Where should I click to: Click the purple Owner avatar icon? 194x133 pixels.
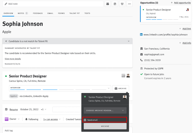[x=6, y=119]
